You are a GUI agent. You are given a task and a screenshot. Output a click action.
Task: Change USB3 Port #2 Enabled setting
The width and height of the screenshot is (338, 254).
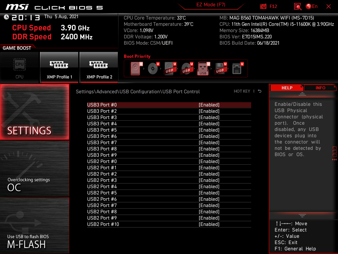[x=209, y=111]
